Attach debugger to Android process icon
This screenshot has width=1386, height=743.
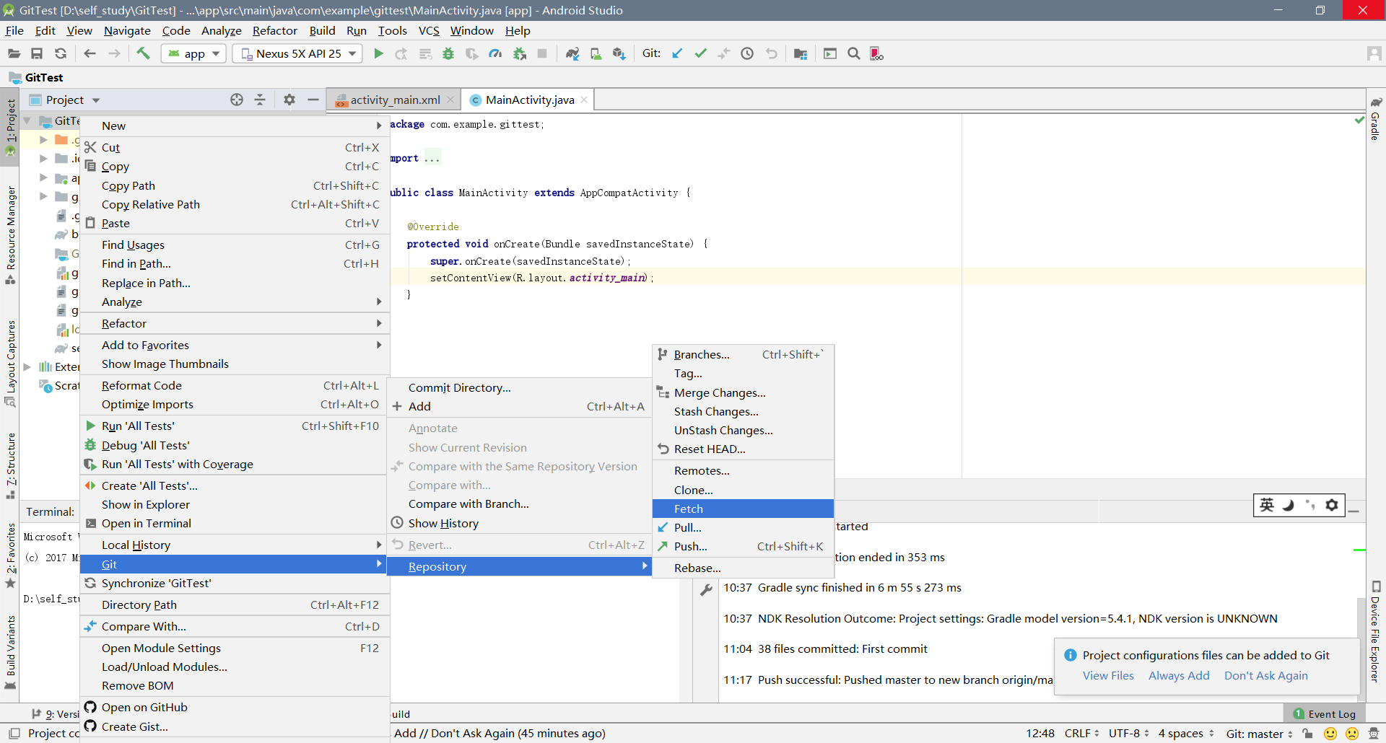[519, 53]
